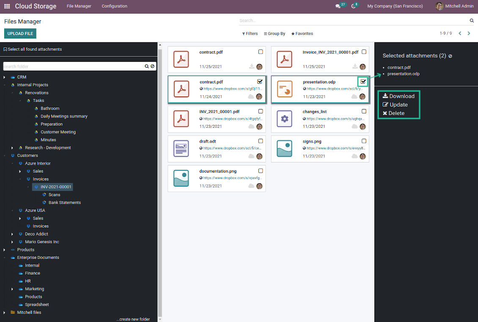478x322 pixels.
Task: Check the changes_list checkbox
Action: (364, 111)
